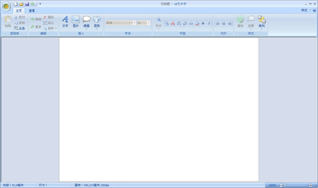
Task: Toggle bold text formatting
Action: pyautogui.click(x=203, y=23)
